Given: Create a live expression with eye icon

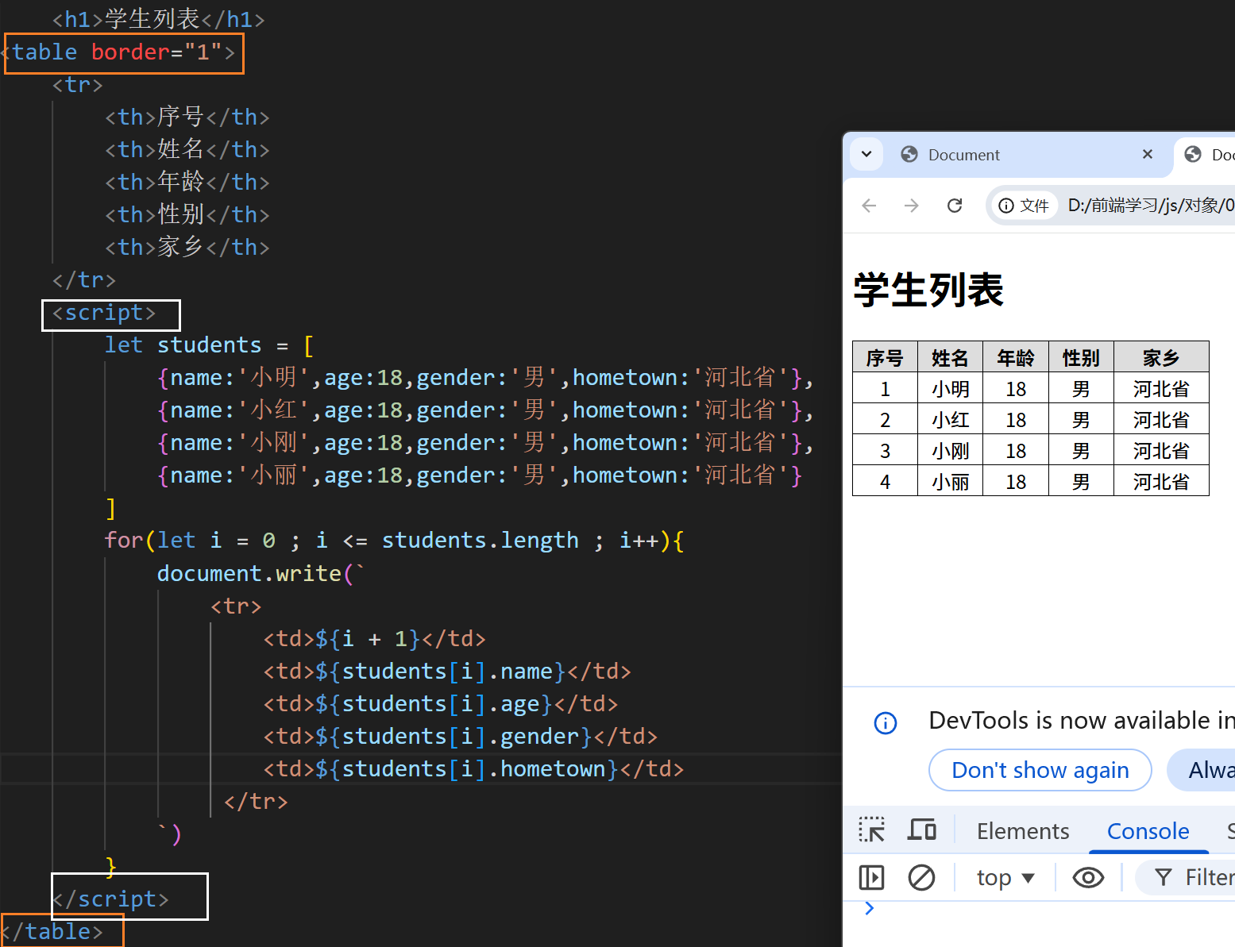Looking at the screenshot, I should pos(1088,877).
